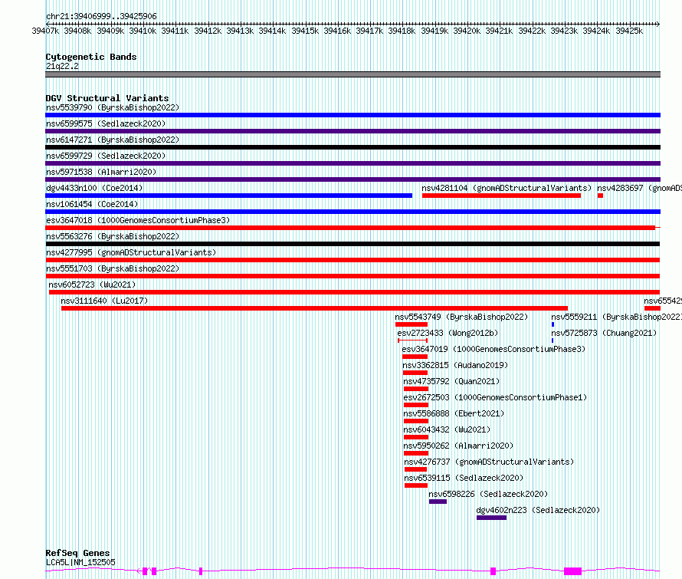This screenshot has width=682, height=579.
Task: Open the nsv5725873 (Chuang2021) label
Action: click(x=604, y=333)
